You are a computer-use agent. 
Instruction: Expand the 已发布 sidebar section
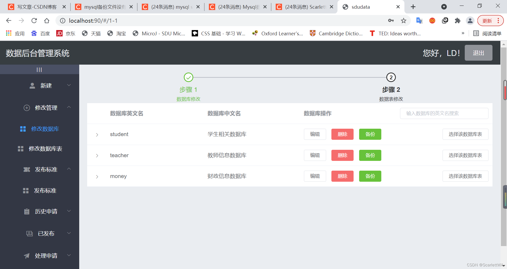tap(69, 233)
